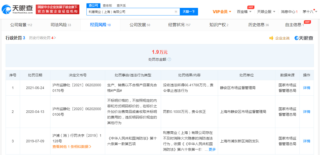Open the VIP会员 dropdown menu
The width and height of the screenshot is (320, 155).
pos(222,12)
